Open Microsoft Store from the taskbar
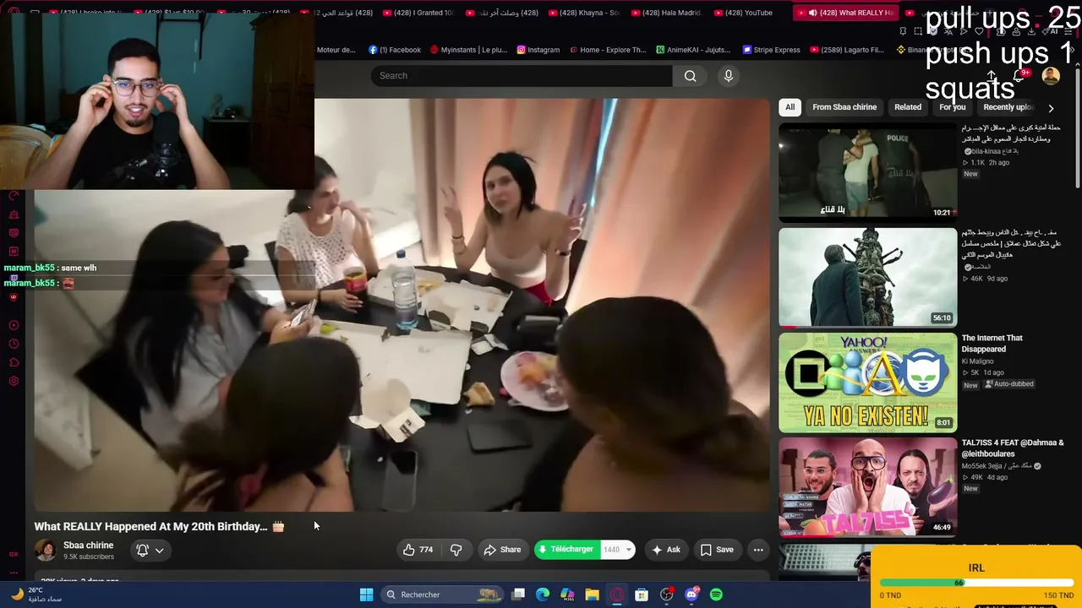 point(642,594)
